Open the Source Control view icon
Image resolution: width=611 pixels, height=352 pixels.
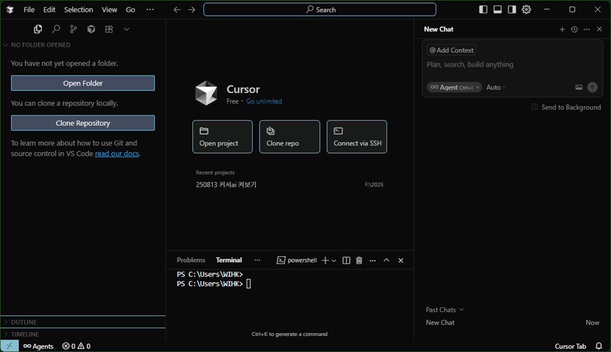73,29
